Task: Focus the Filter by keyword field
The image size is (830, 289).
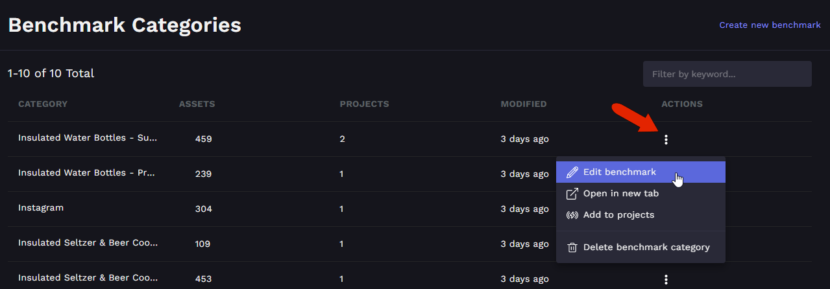Action: (727, 74)
